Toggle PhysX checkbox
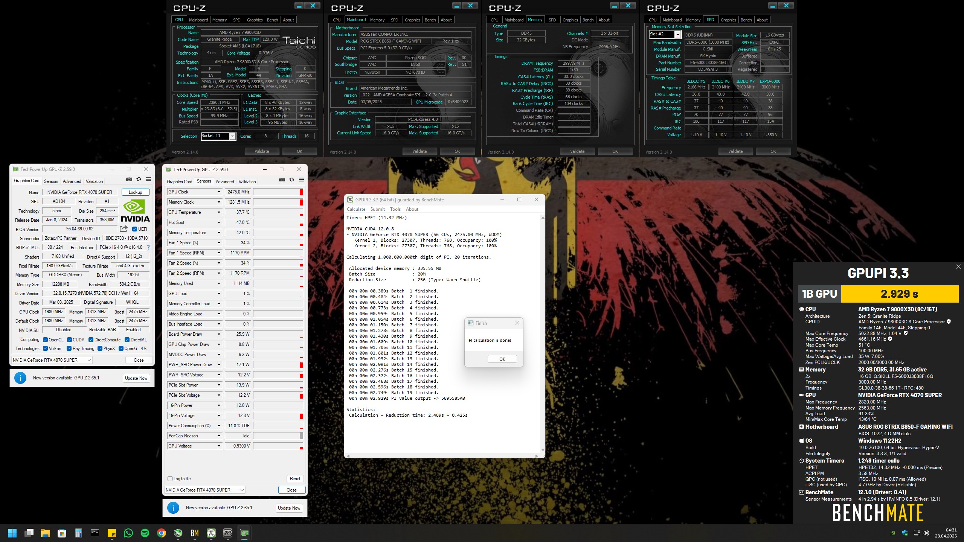 point(100,349)
